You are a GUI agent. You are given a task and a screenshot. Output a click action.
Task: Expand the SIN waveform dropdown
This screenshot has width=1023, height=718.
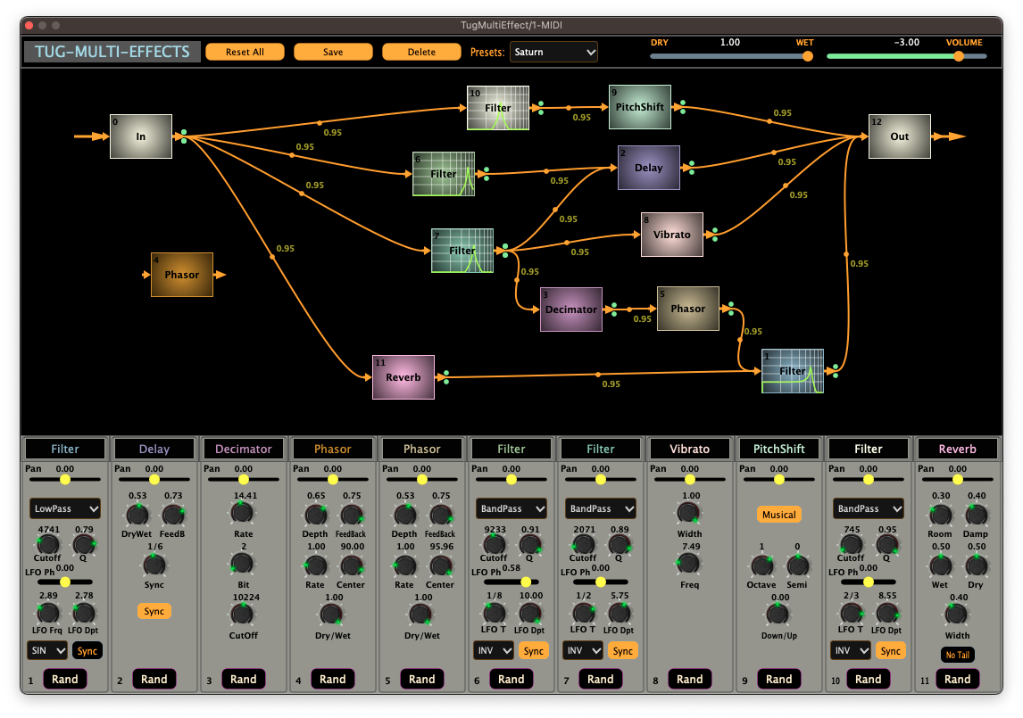(x=47, y=651)
